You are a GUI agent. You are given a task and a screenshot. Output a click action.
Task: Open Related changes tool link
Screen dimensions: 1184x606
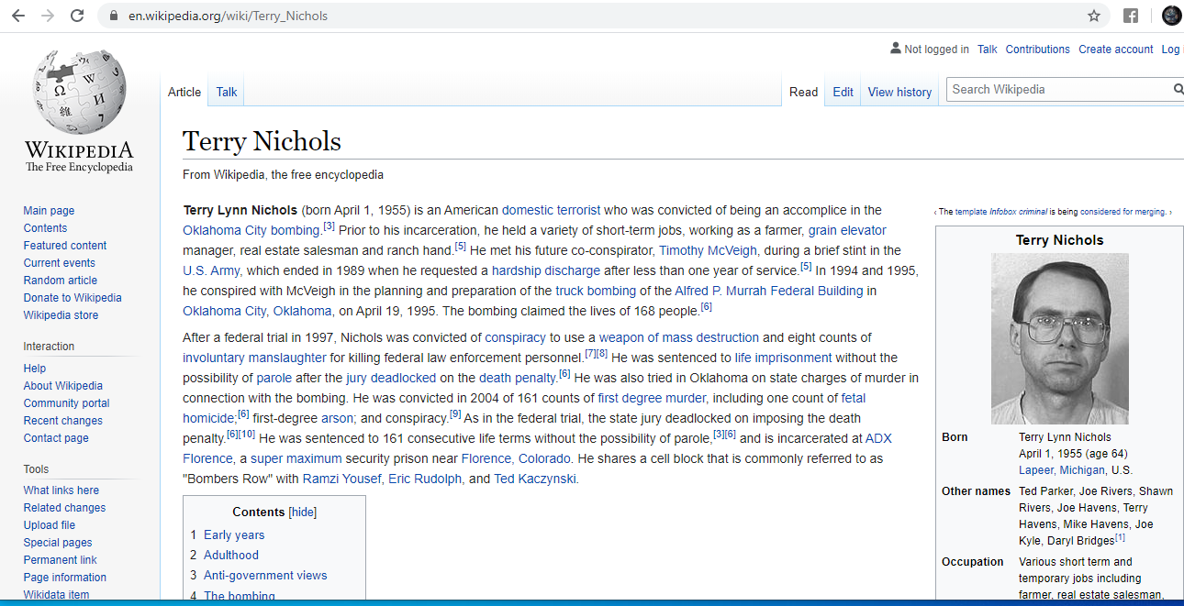(x=64, y=508)
